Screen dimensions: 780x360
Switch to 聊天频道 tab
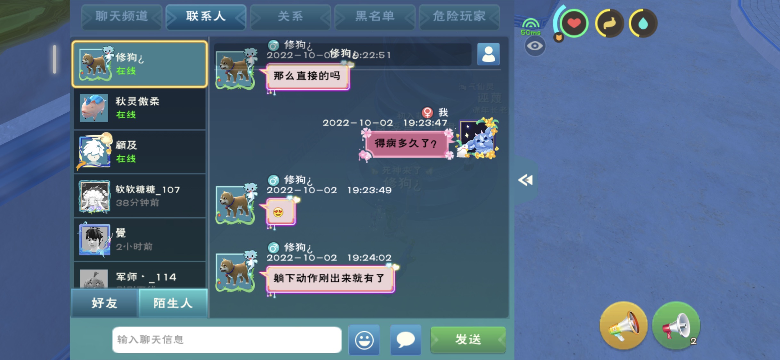[122, 17]
